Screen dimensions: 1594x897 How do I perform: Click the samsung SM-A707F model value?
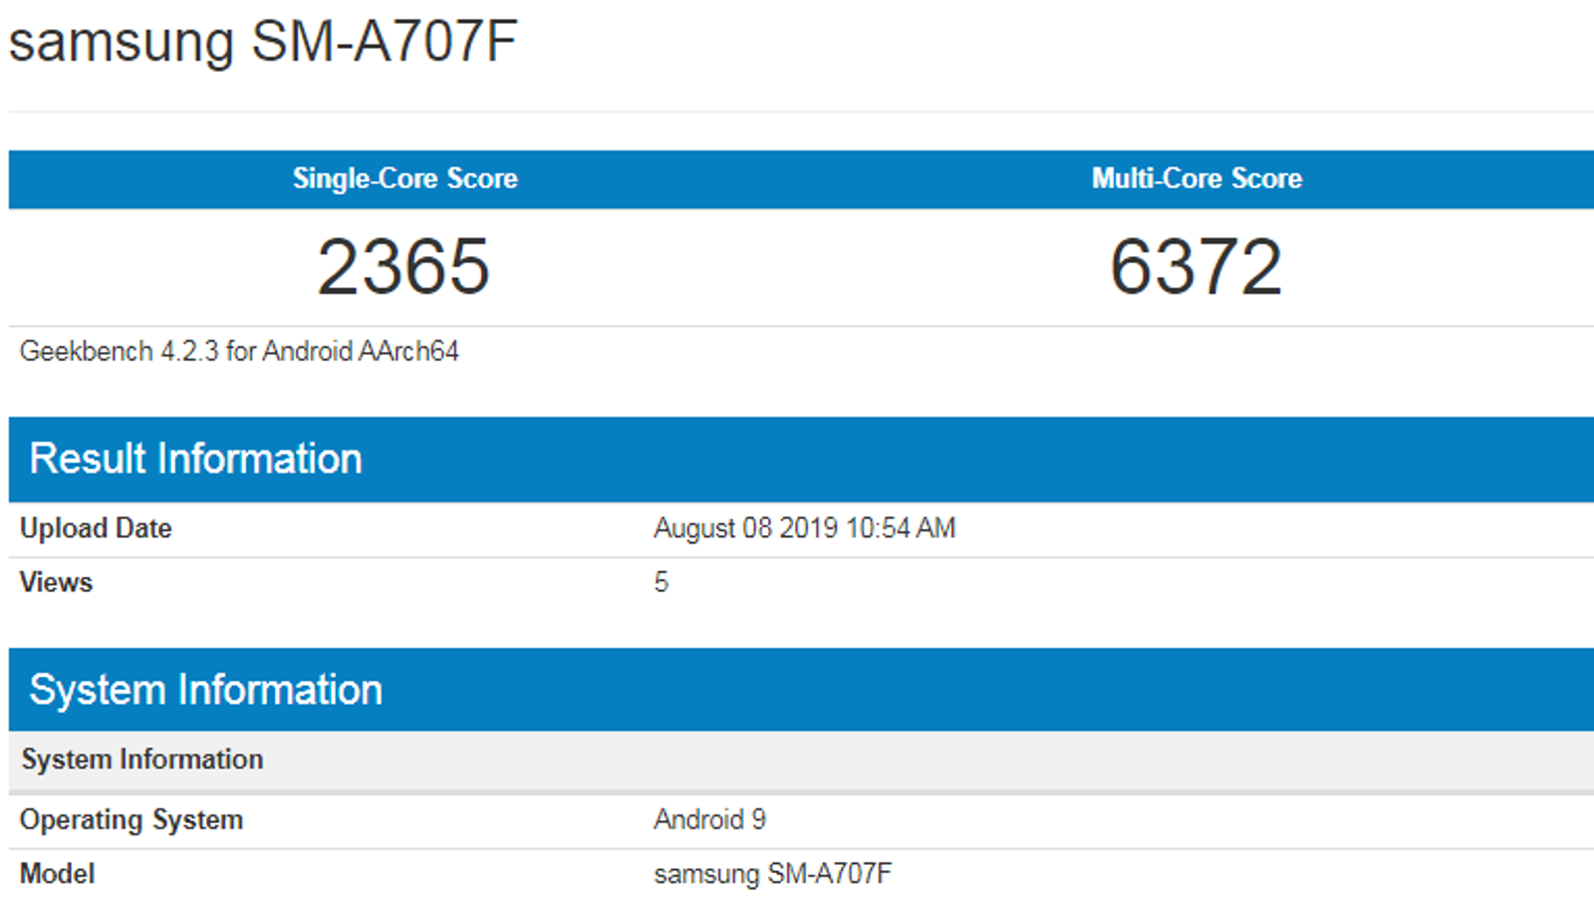pos(772,874)
